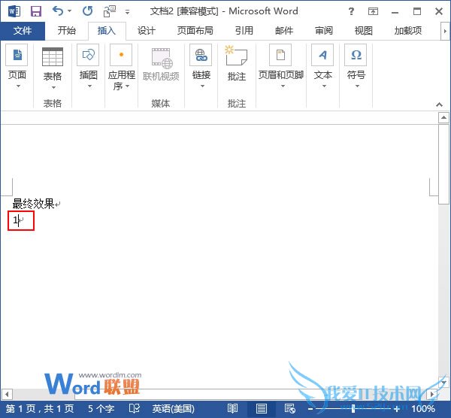Click the Word application icon in title bar

(x=14, y=11)
